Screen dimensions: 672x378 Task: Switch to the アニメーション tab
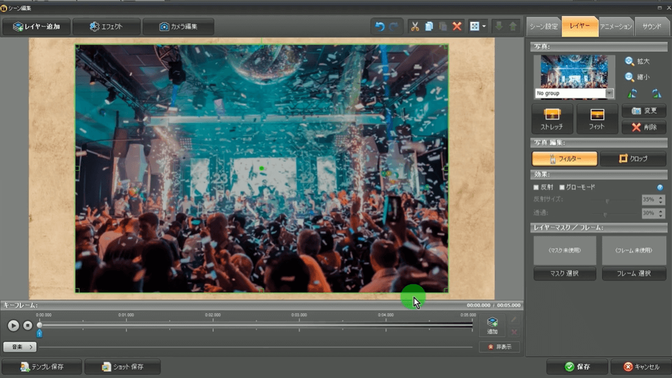(x=616, y=27)
